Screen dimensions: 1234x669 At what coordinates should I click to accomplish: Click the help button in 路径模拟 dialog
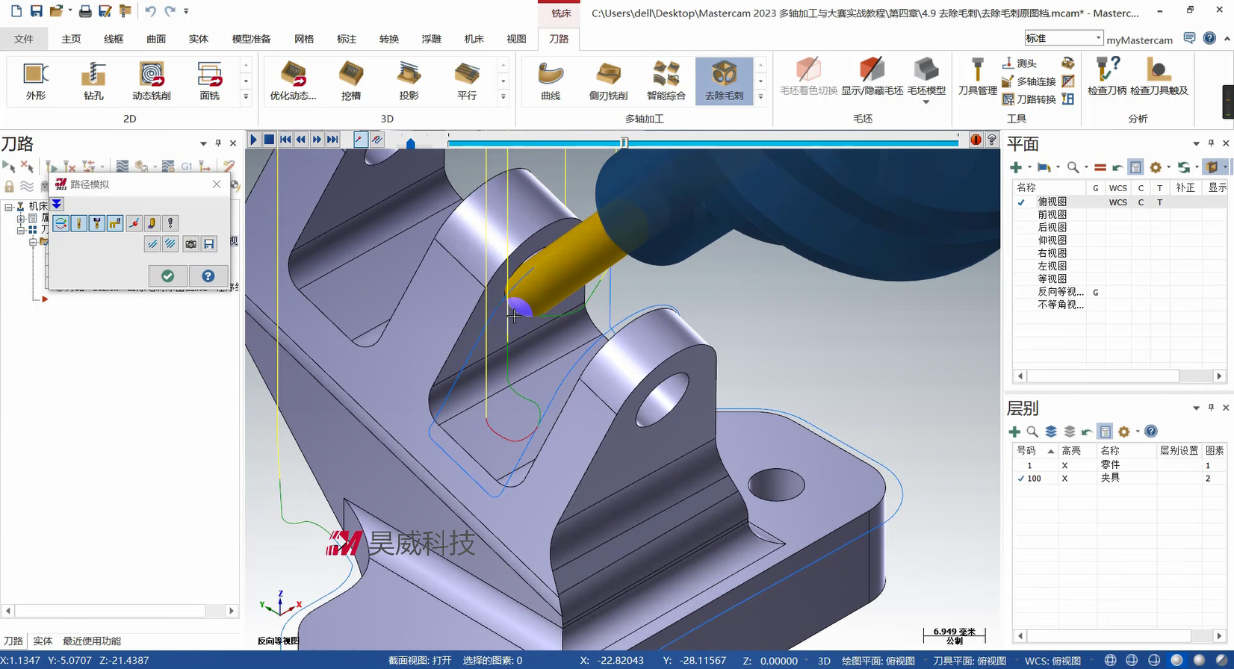208,276
